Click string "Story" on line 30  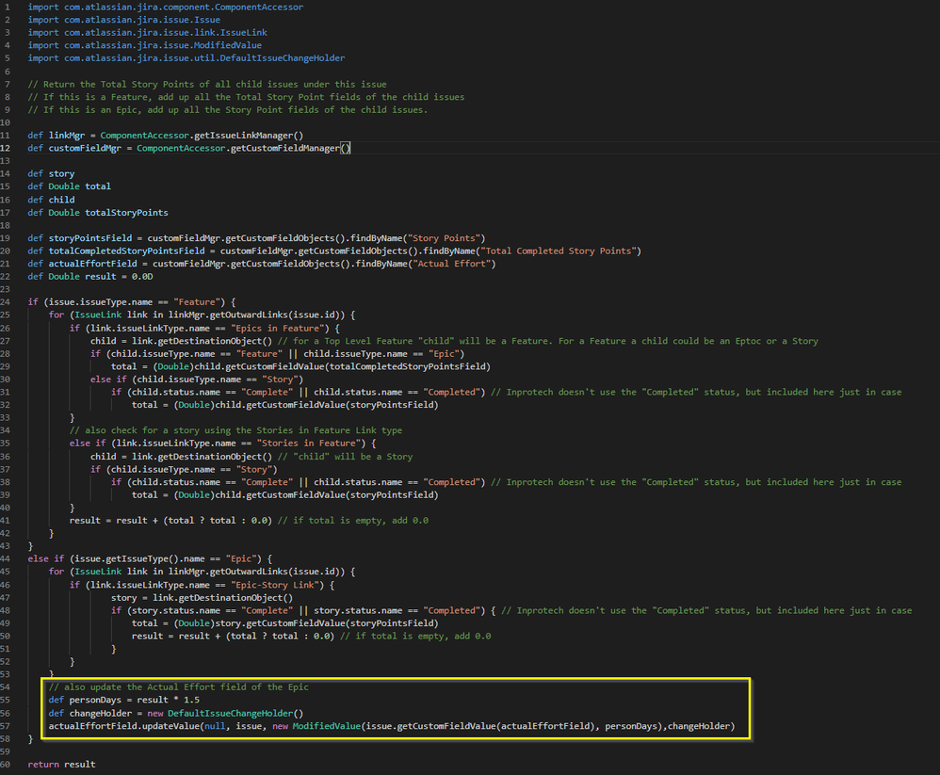click(x=283, y=379)
